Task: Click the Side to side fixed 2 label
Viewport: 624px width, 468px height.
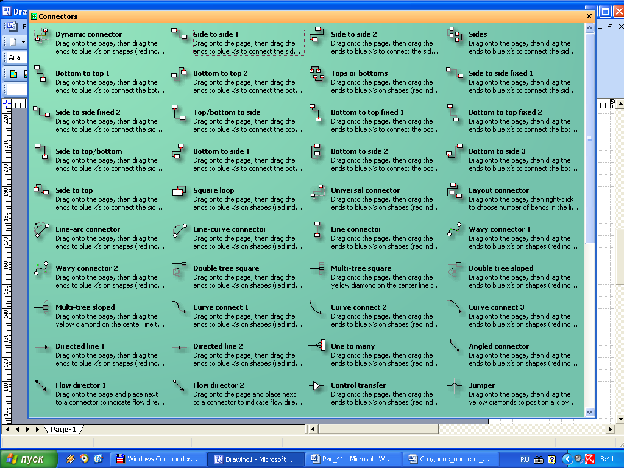Action: (x=88, y=112)
